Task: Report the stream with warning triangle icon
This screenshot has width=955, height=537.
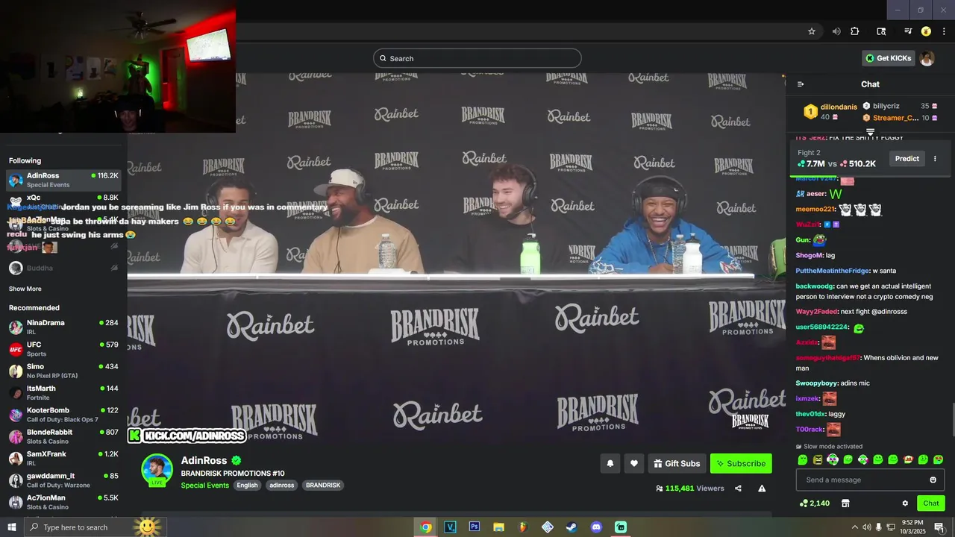Action: click(x=762, y=489)
